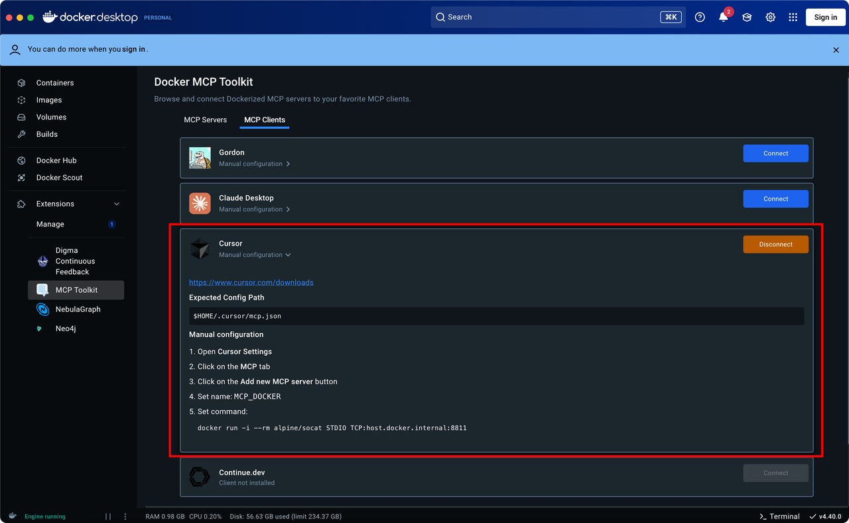The width and height of the screenshot is (849, 523).
Task: Open cursor.com downloads link
Action: (251, 283)
